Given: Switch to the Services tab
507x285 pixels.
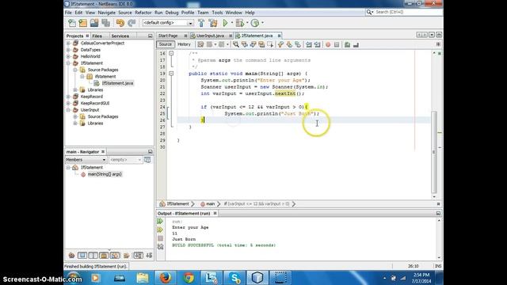Looking at the screenshot, I should [x=120, y=36].
